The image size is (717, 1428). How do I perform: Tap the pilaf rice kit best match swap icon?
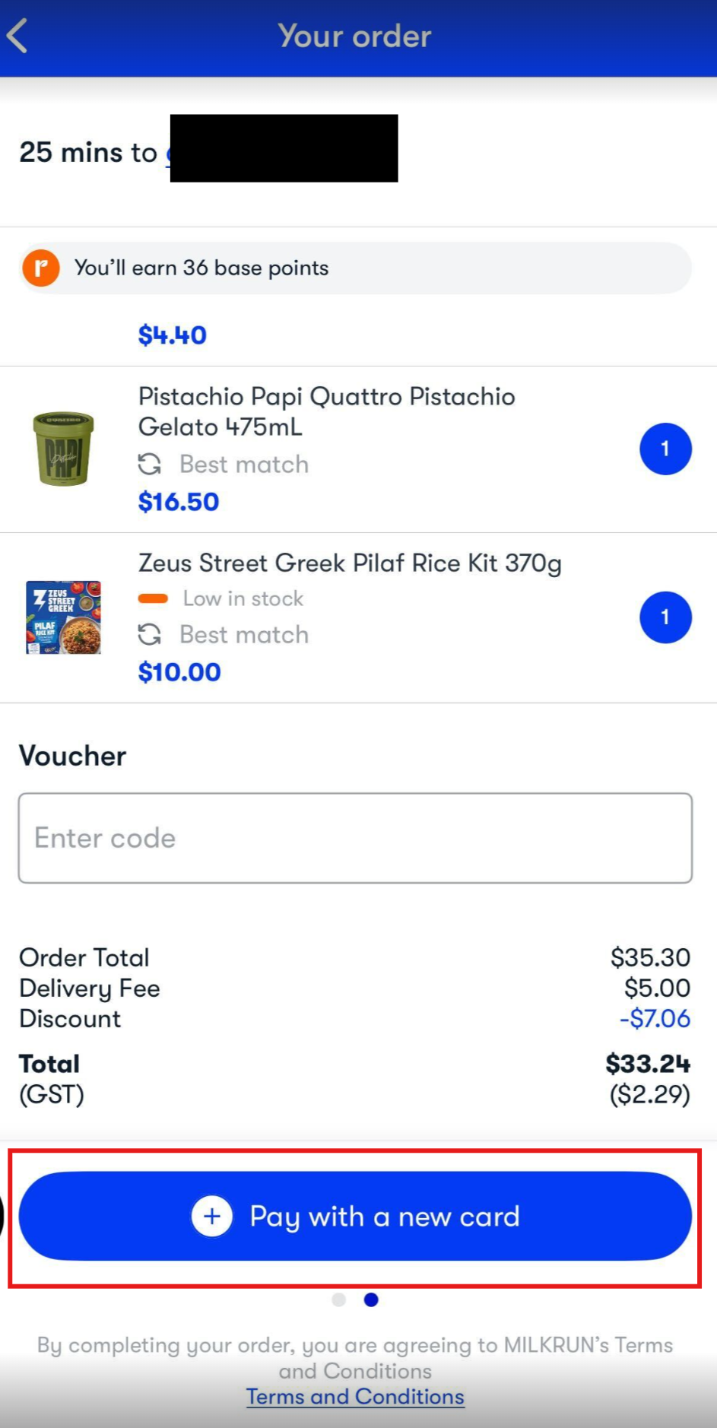point(150,634)
